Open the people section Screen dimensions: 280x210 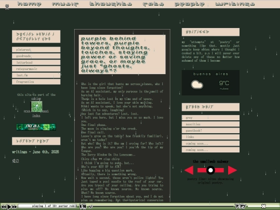189,4
